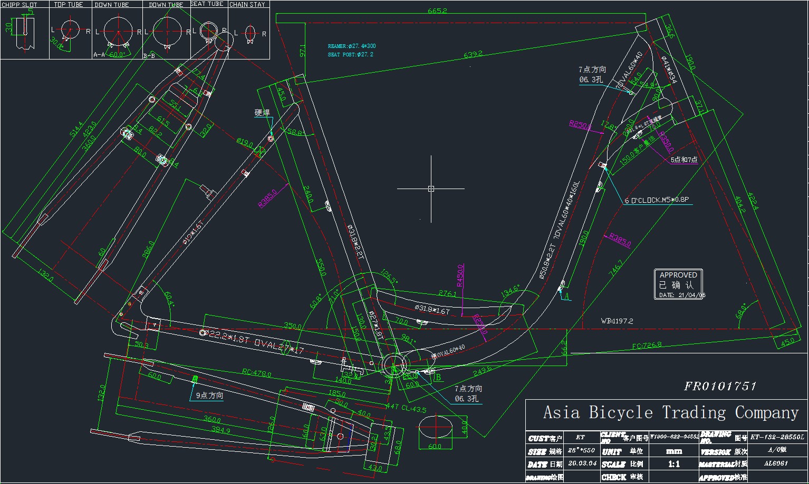Select the RC:478.0 dimension text
The width and height of the screenshot is (809, 484).
[x=256, y=374]
